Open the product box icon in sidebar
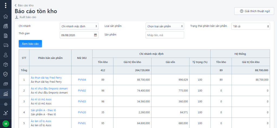 (6, 65)
